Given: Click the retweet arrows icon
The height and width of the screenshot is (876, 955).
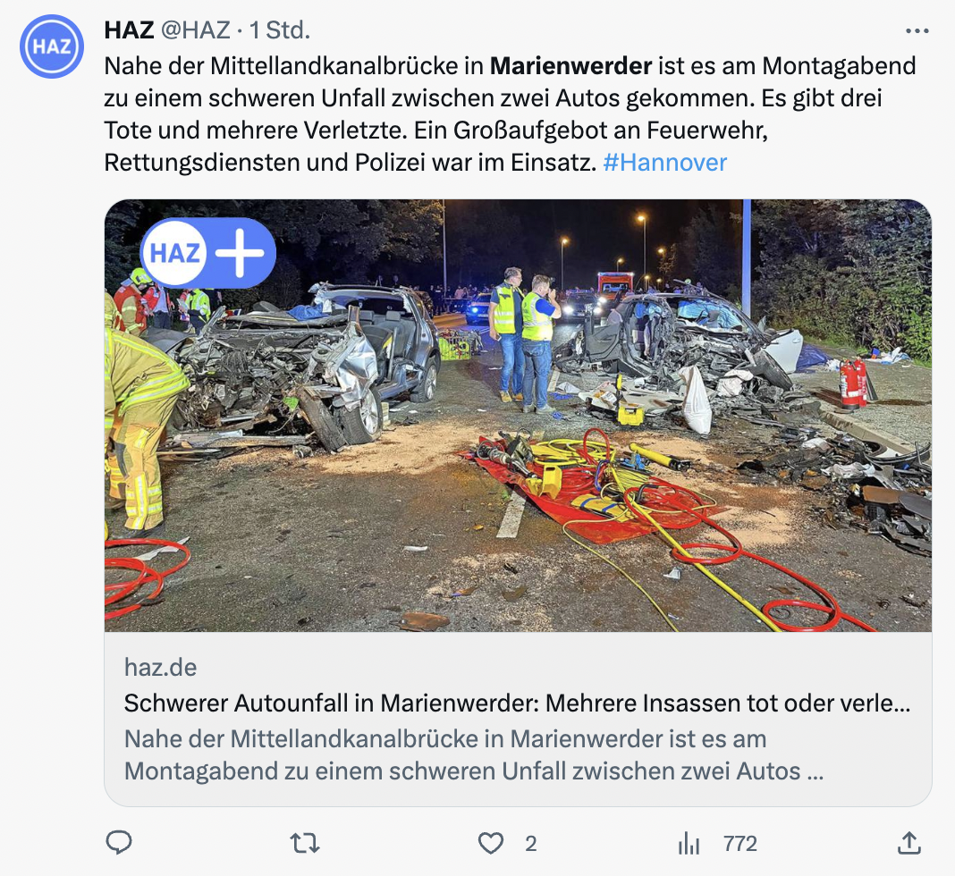Looking at the screenshot, I should click(x=305, y=843).
